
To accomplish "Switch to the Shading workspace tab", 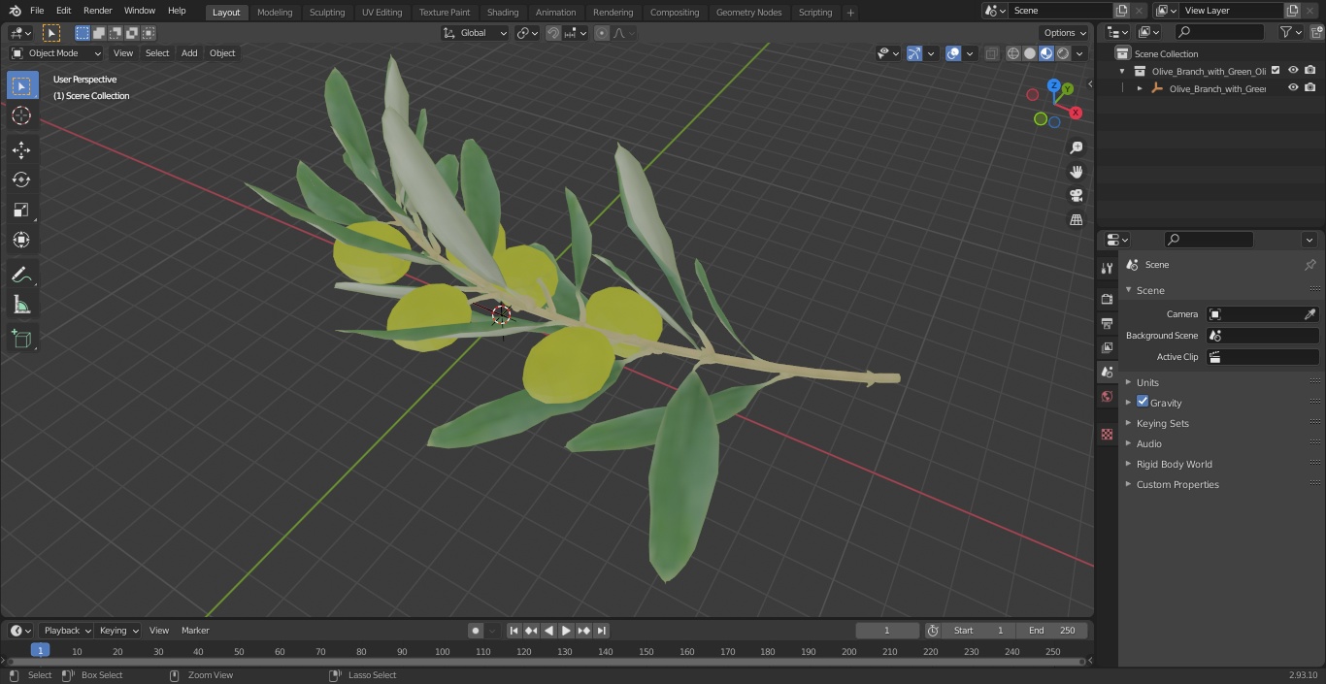I will click(503, 13).
